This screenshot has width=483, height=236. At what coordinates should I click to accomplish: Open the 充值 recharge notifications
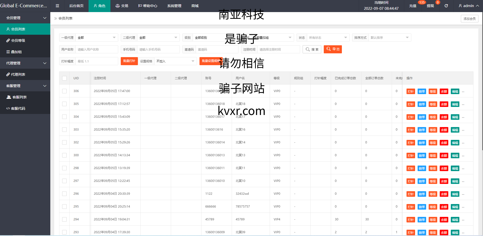[x=413, y=6]
